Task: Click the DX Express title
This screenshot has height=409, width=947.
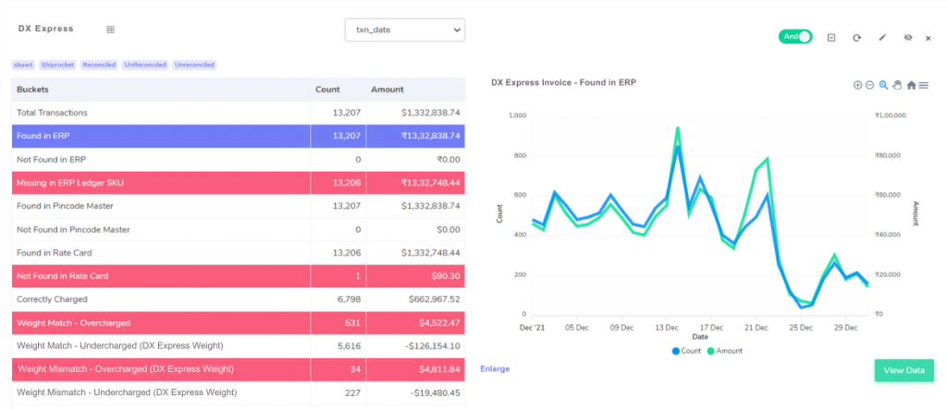Action: 46,29
